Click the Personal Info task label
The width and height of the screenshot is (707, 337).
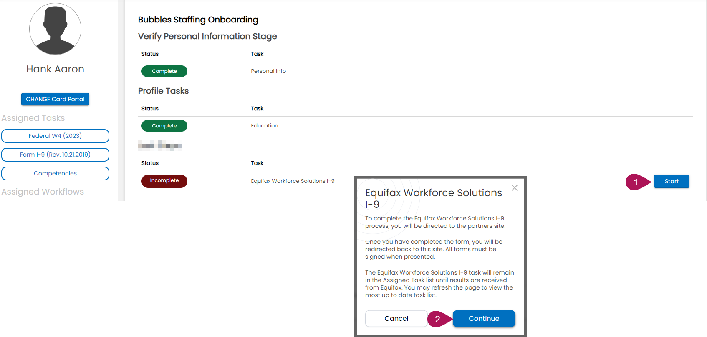(268, 71)
